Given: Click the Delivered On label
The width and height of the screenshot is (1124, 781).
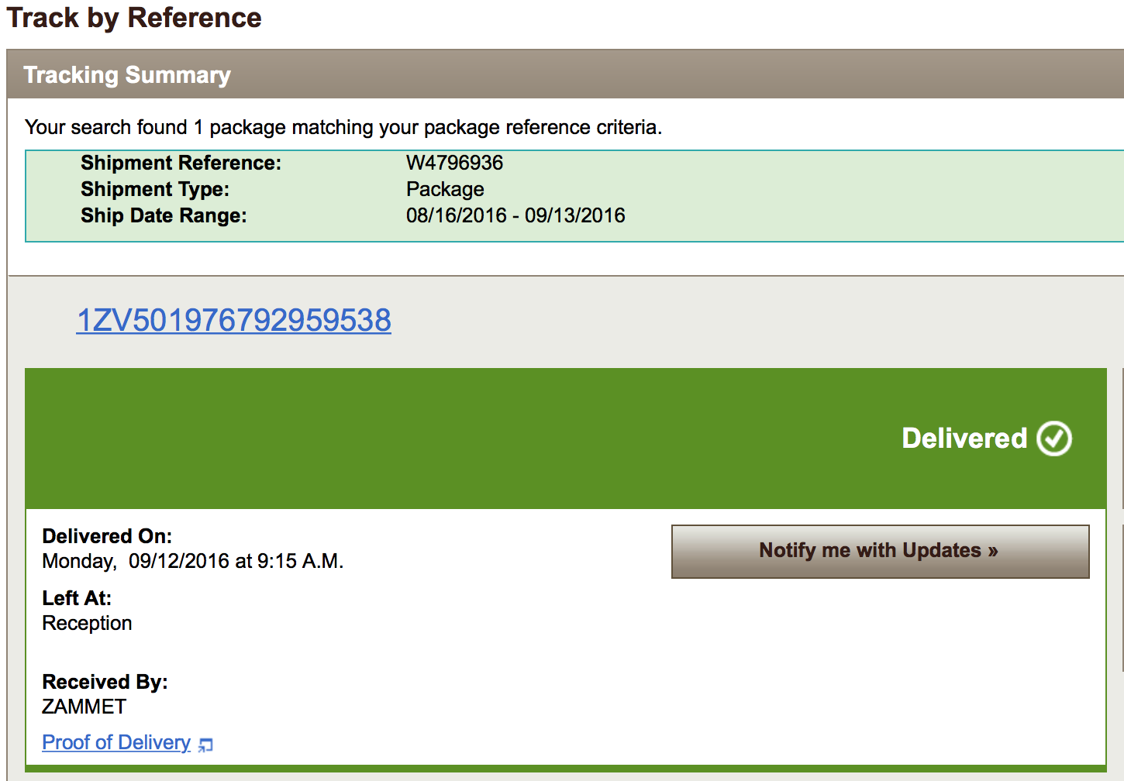Looking at the screenshot, I should pyautogui.click(x=107, y=536).
